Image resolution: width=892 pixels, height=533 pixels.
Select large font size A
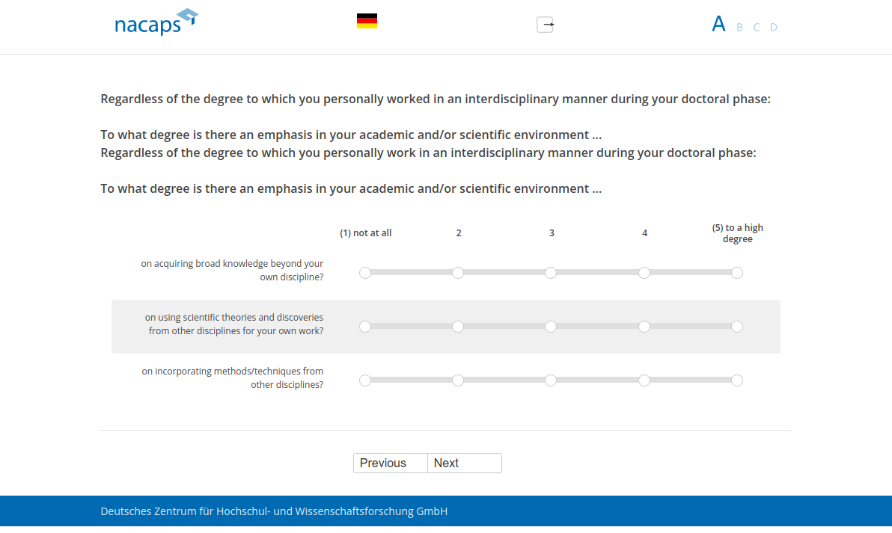click(718, 24)
